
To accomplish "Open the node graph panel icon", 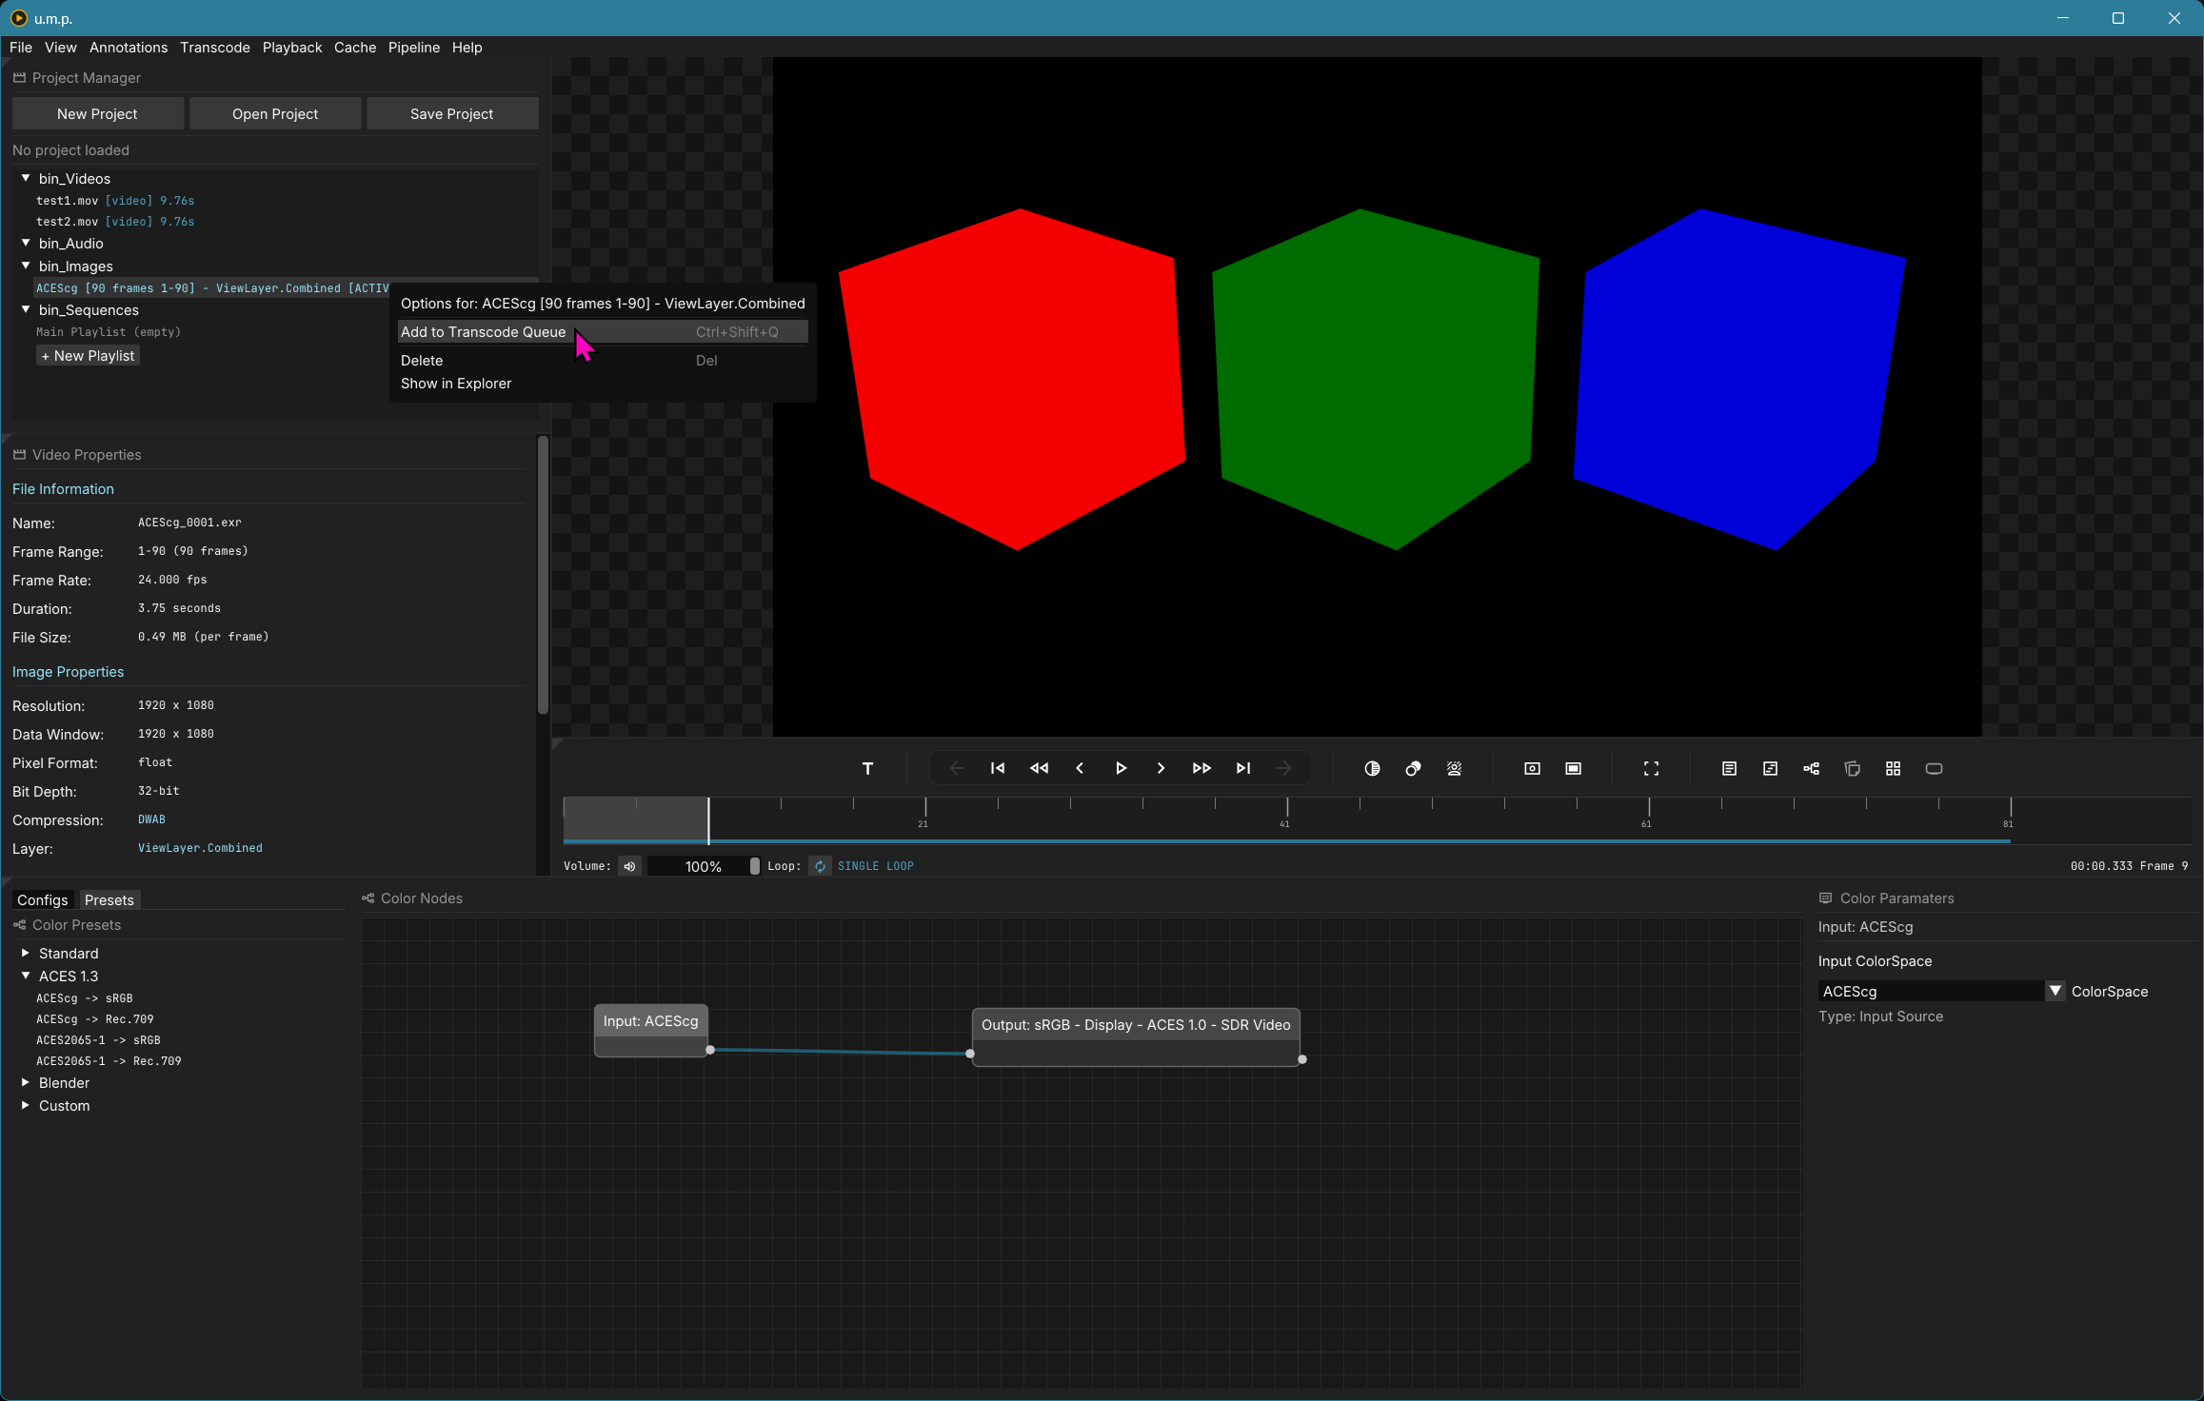I will click(1811, 768).
